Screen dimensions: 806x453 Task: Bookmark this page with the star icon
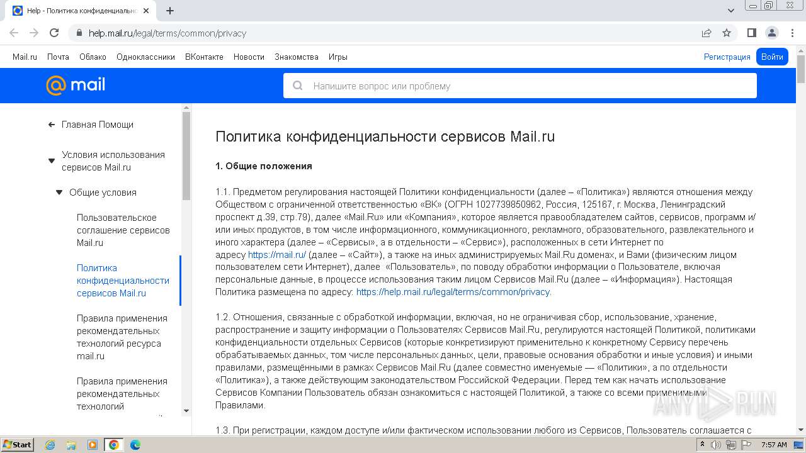pyautogui.click(x=727, y=33)
